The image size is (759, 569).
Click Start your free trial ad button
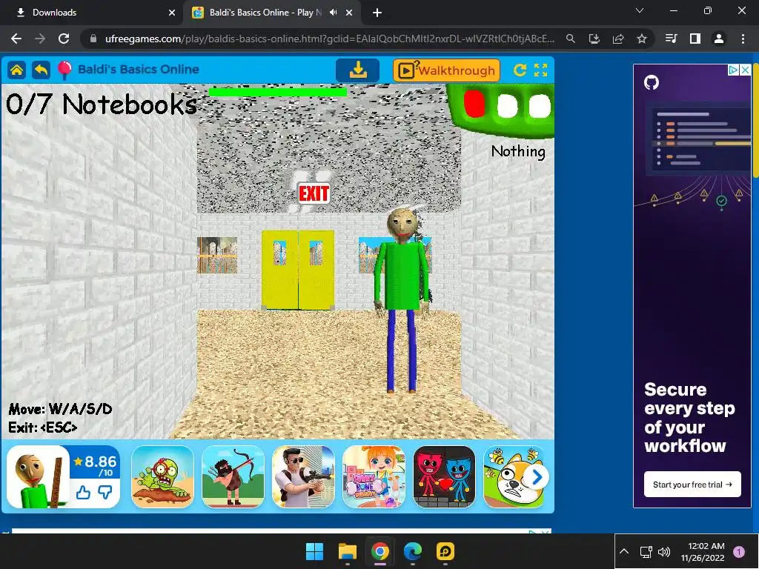(x=692, y=485)
